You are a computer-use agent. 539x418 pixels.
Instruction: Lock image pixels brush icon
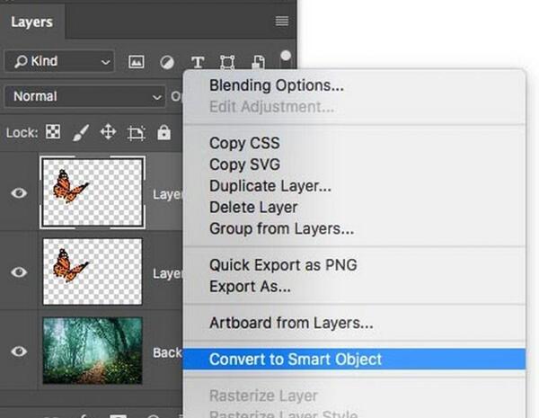tap(81, 132)
